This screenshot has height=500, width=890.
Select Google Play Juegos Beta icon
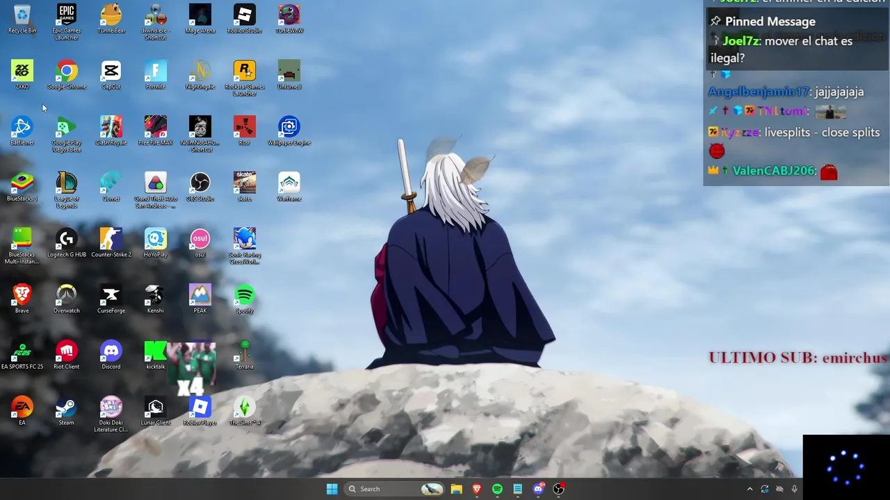tap(67, 135)
